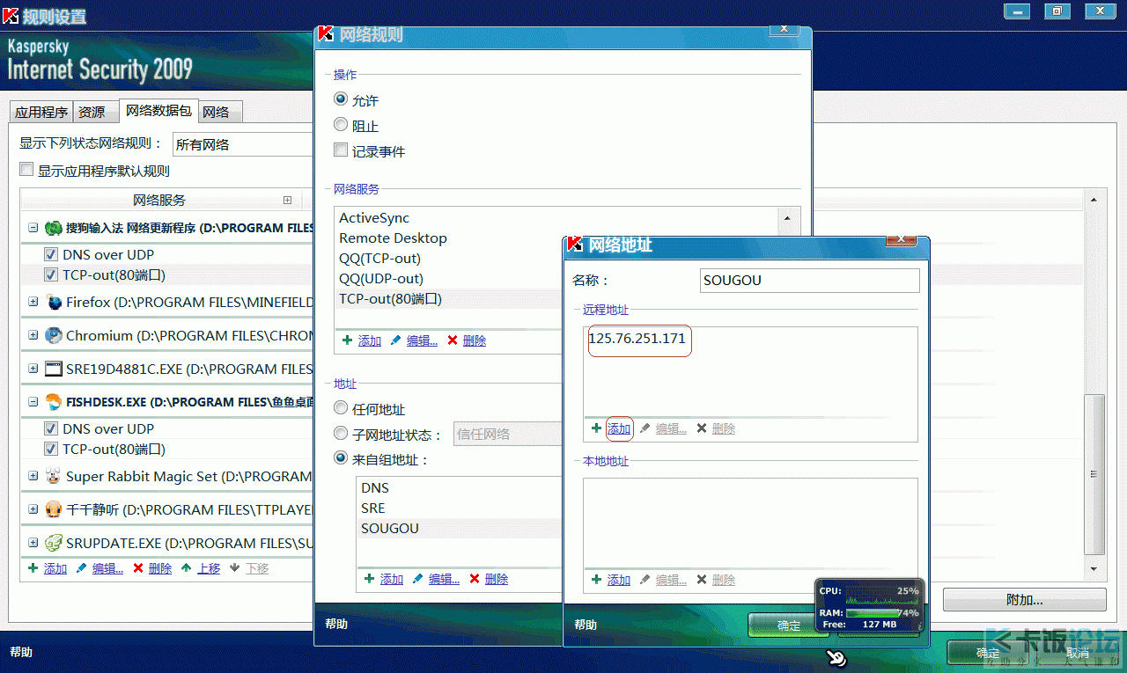The width and height of the screenshot is (1127, 673).
Task: Click the Additional (附加...) button
Action: click(x=1025, y=600)
